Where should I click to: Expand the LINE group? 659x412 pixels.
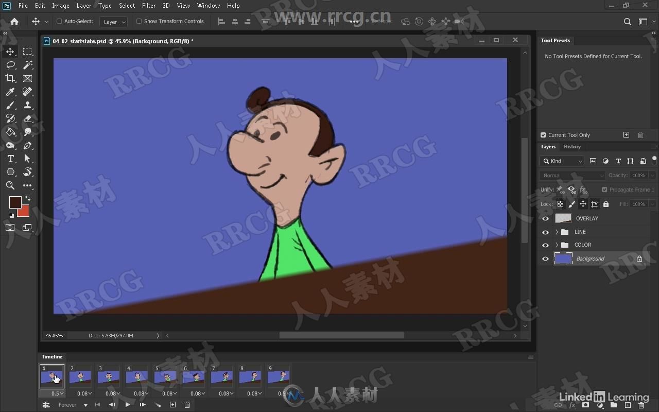(x=557, y=232)
